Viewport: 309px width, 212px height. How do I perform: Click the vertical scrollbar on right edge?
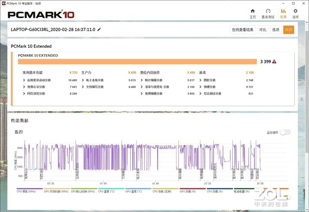(x=307, y=91)
